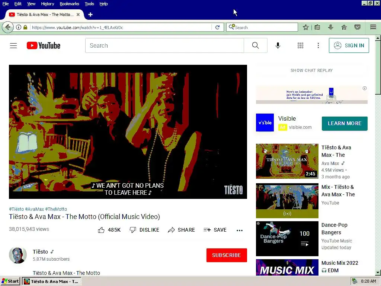Open the YouTube apps grid icon
The image size is (381, 286).
coord(300,45)
